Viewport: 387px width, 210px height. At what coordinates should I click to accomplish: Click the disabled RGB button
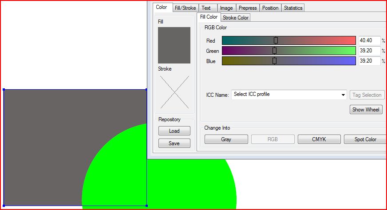tap(273, 139)
